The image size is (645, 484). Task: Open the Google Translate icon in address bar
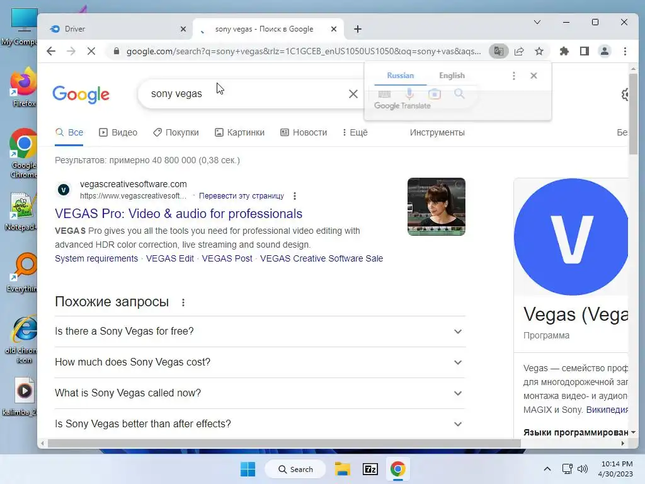point(499,51)
